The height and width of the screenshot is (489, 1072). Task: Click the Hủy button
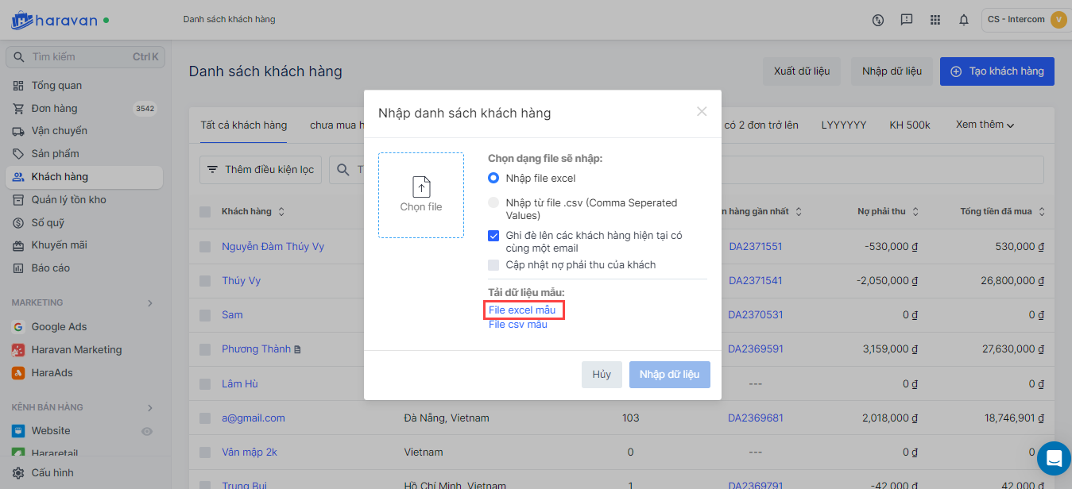pyautogui.click(x=602, y=375)
